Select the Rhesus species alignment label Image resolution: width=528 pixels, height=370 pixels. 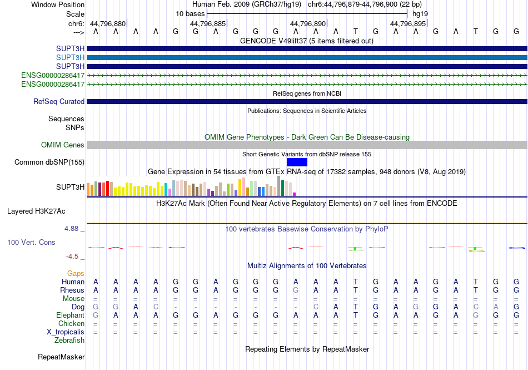click(72, 290)
